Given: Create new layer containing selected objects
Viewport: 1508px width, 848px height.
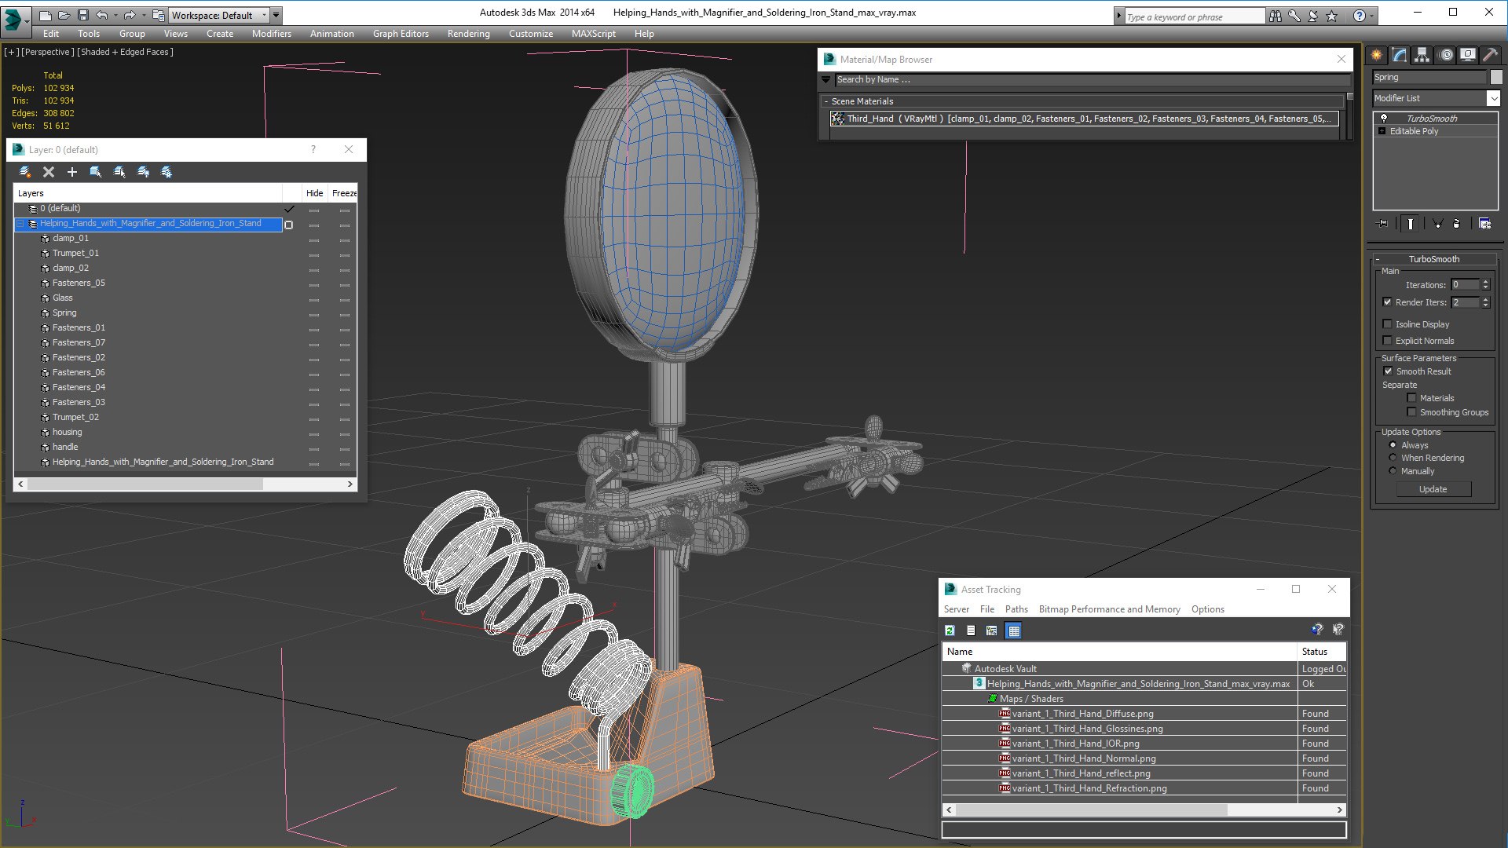Looking at the screenshot, I should [25, 172].
